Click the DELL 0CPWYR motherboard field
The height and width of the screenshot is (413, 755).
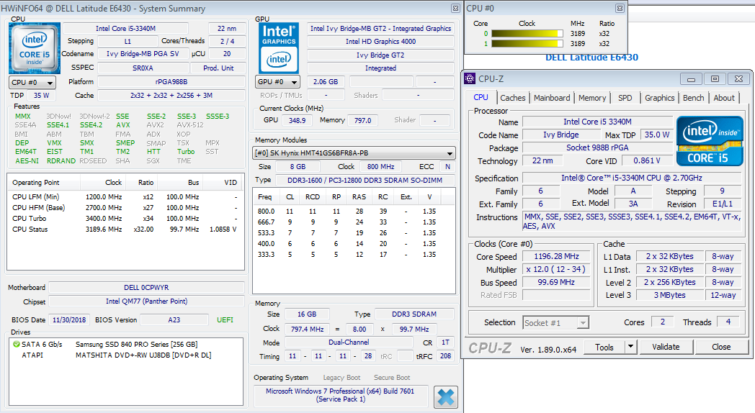pyautogui.click(x=146, y=288)
